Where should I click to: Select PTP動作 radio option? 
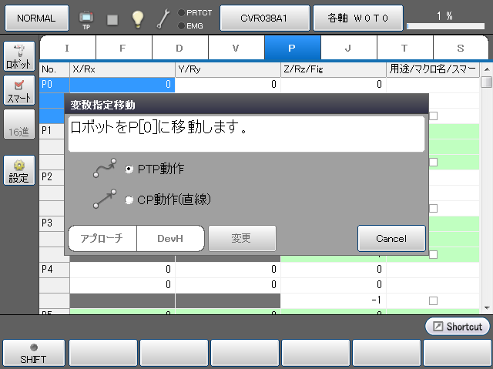(129, 169)
